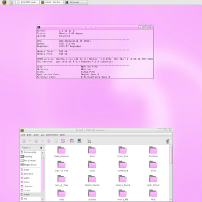
Task: Select the Bebo_Norman folder
Action: (62, 152)
